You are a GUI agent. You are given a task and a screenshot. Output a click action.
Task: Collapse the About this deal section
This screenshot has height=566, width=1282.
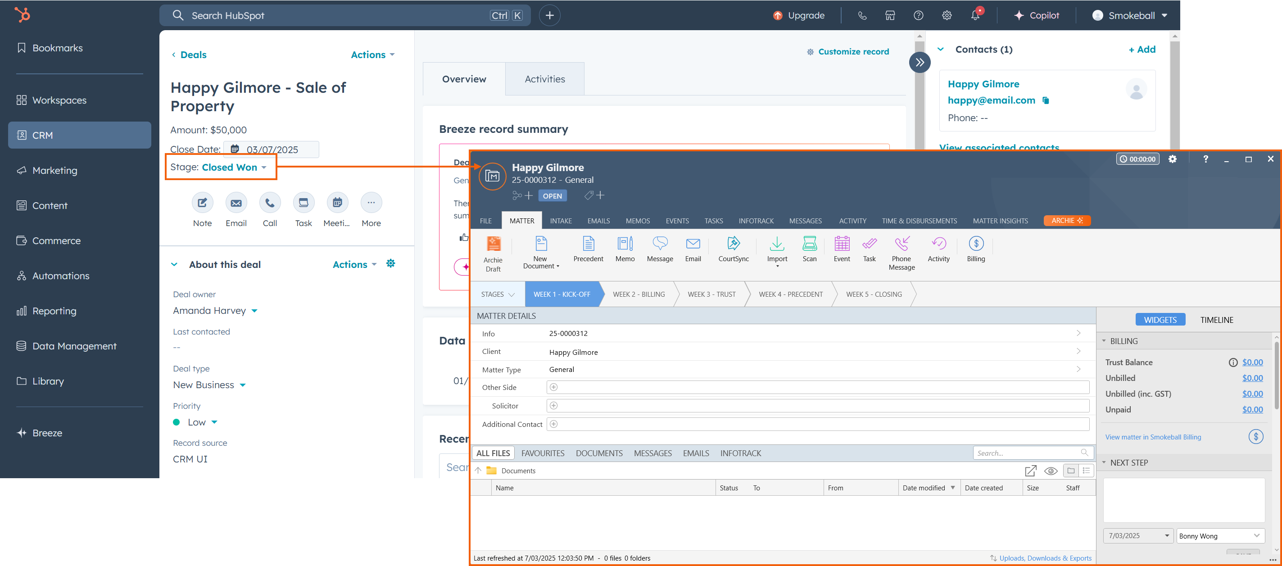(x=174, y=264)
